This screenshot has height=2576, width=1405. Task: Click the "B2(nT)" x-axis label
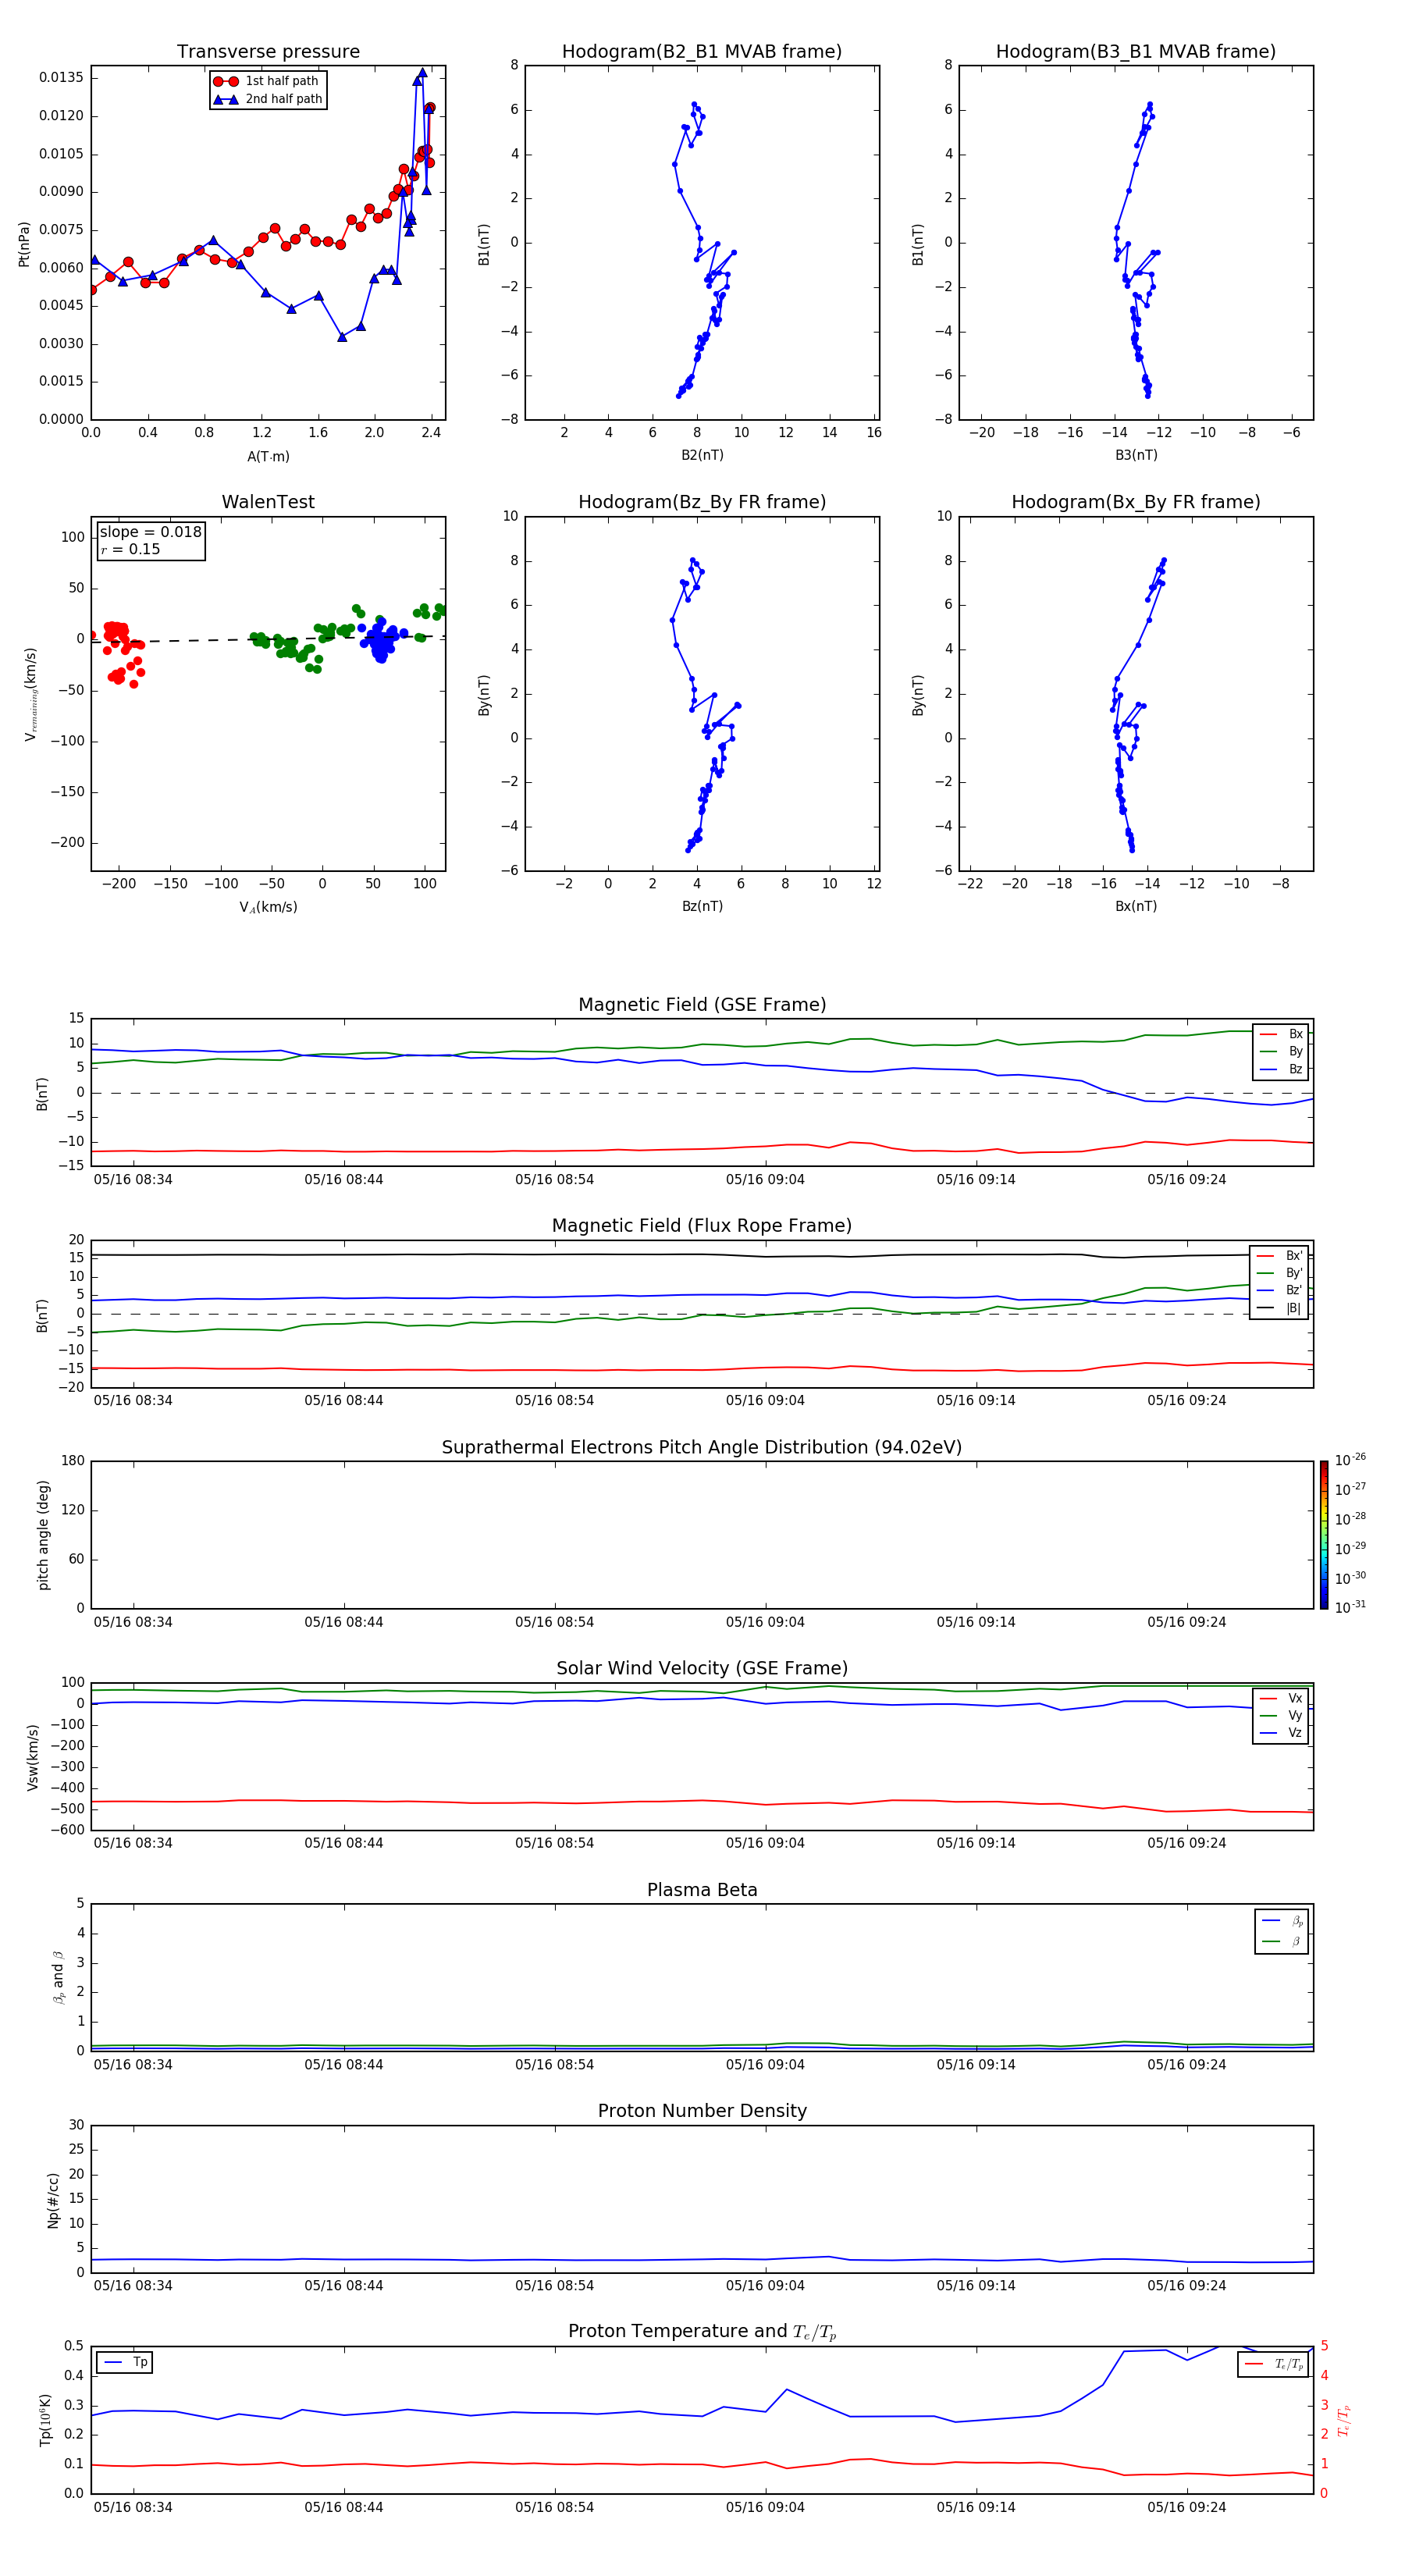pos(702,455)
